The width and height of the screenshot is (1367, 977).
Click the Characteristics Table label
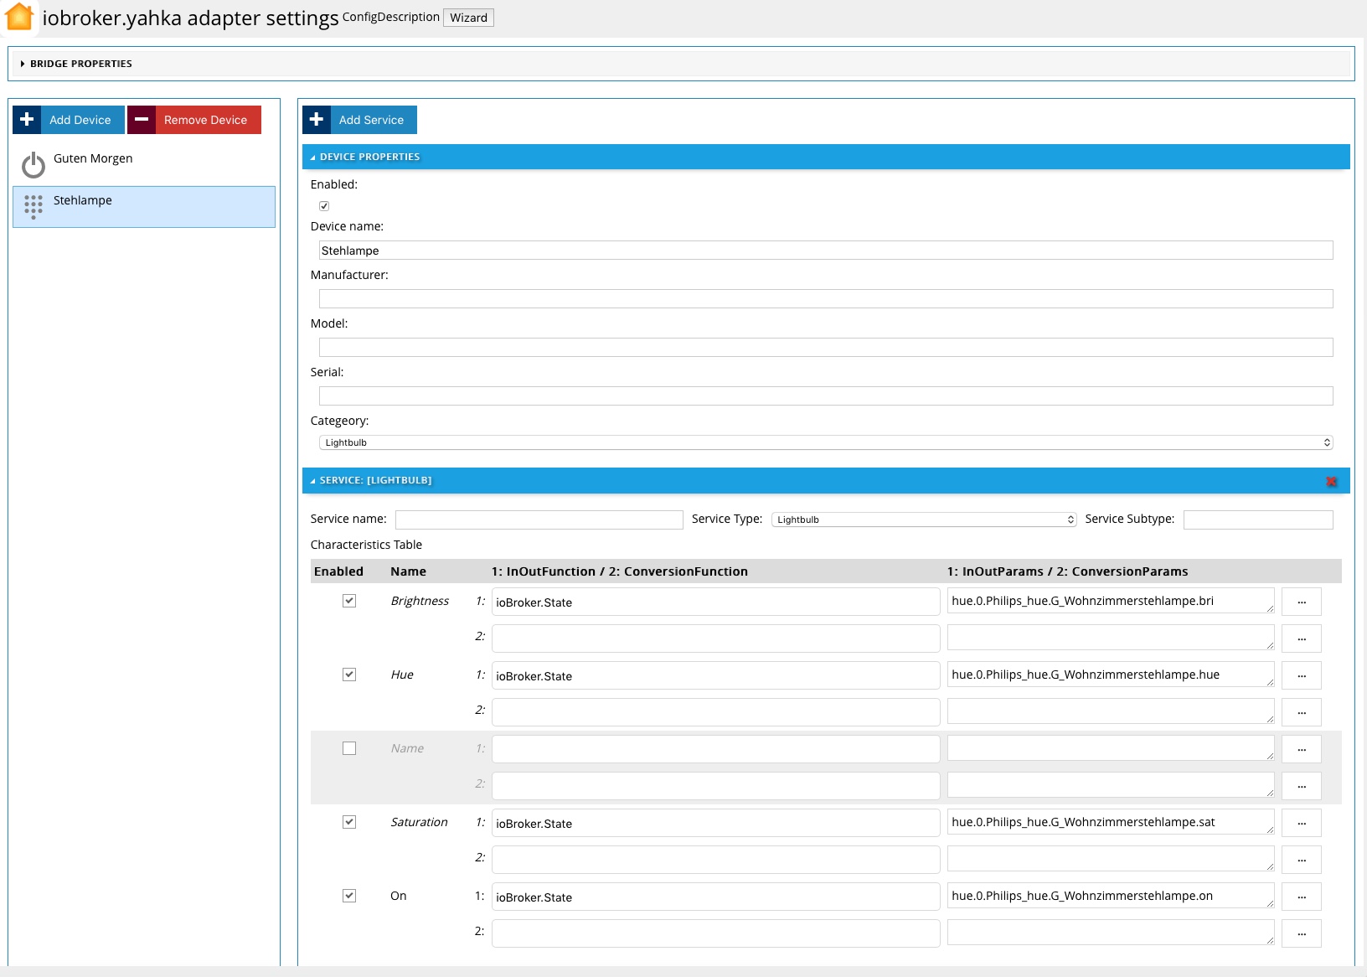[366, 545]
